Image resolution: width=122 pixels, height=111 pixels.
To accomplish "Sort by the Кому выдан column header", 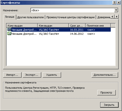I will [x=22, y=26].
